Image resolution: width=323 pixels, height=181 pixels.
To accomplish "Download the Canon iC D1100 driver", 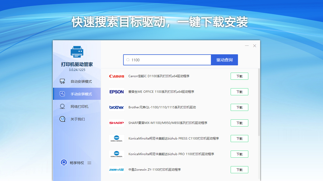I will (x=239, y=76).
